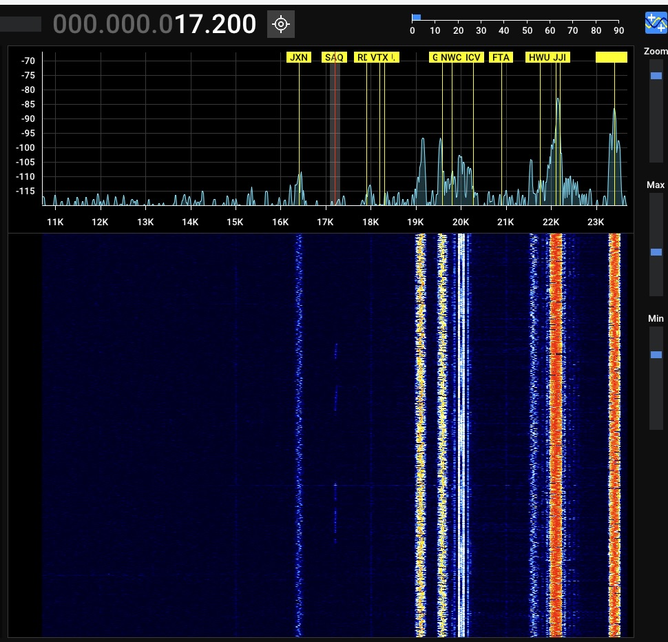Click the 22K frequency axis label
Screen dimensions: 668x642
pos(551,222)
